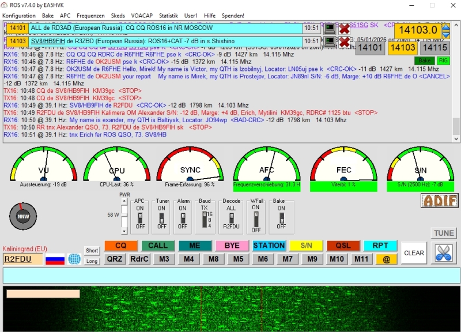461x332 pixels.
Task: Click the AFC gauge
Action: click(267, 169)
